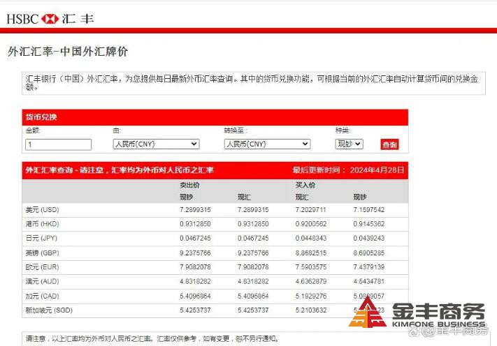The height and width of the screenshot is (346, 497).
Task: Select the 美元 (USD) row label
Action: pyautogui.click(x=42, y=210)
